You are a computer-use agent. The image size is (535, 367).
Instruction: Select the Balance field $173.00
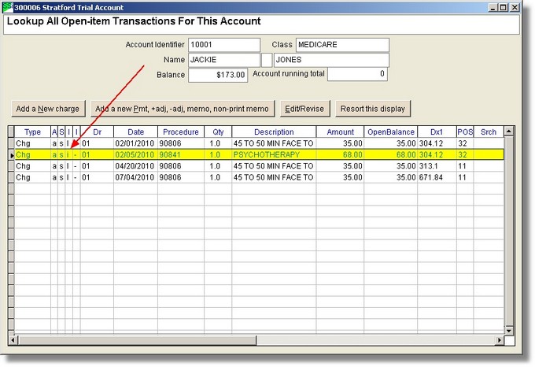pos(218,75)
